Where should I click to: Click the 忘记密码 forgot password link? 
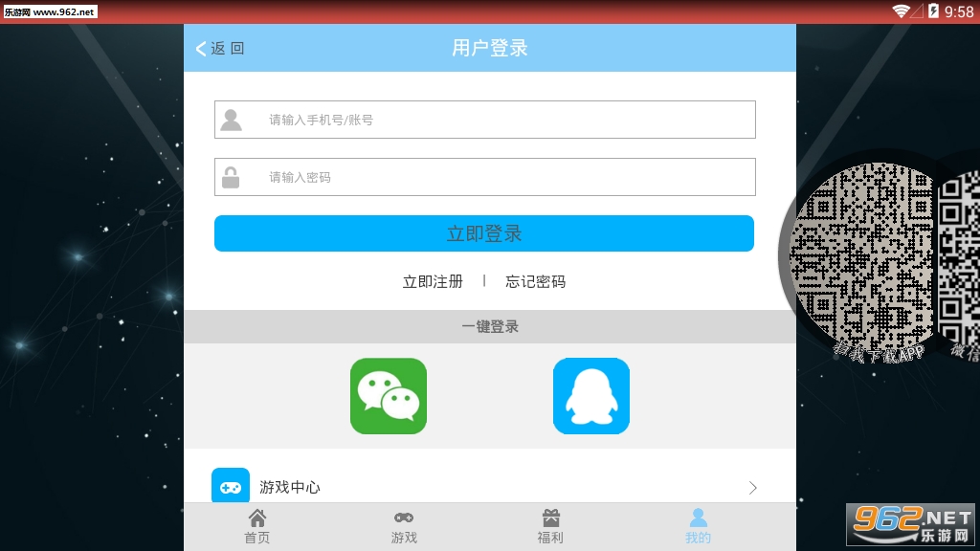coord(535,281)
